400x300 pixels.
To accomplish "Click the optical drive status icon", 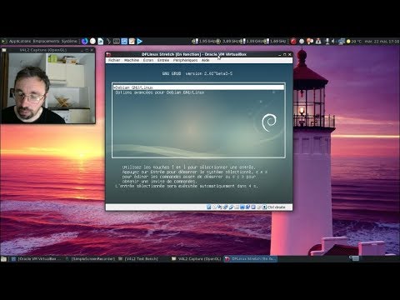I will pos(214,207).
